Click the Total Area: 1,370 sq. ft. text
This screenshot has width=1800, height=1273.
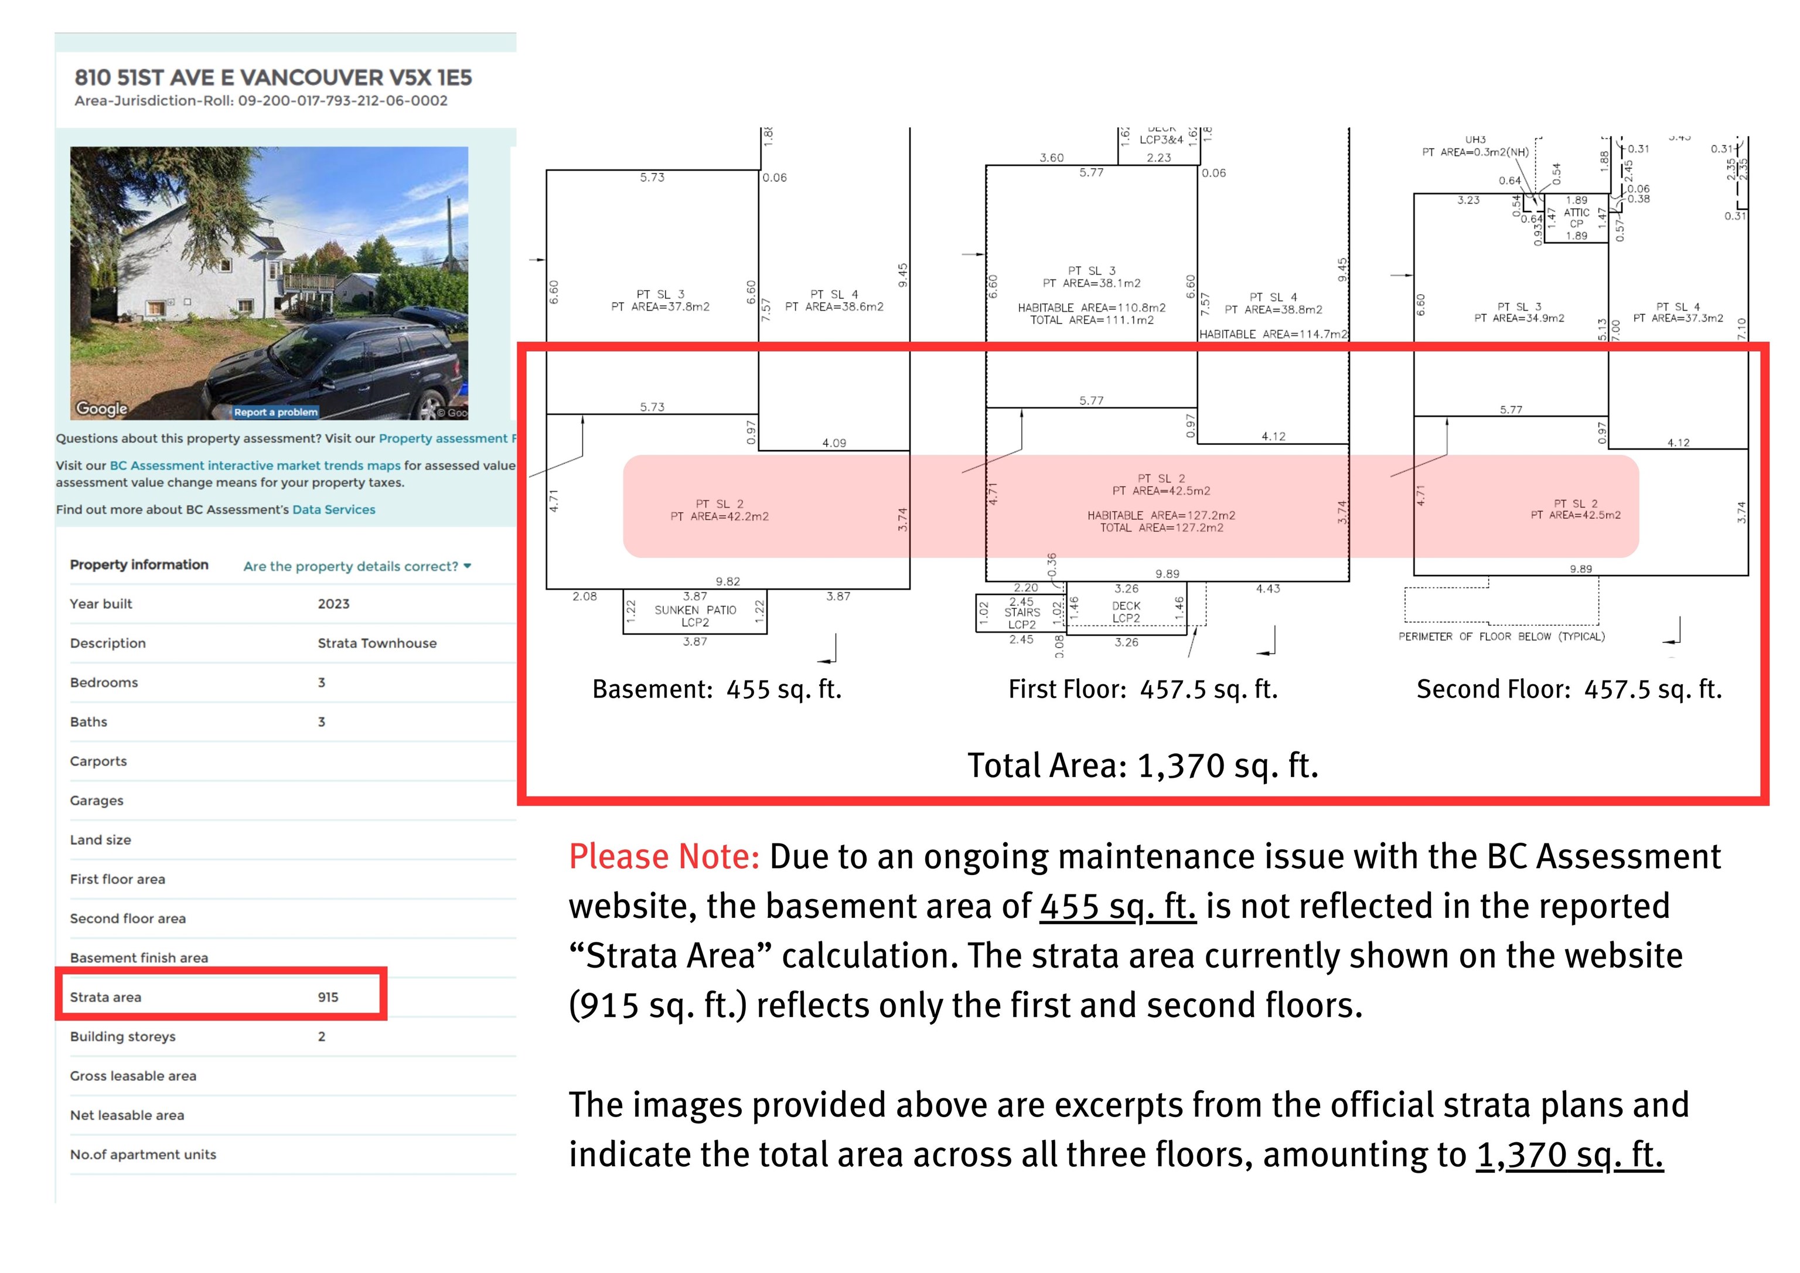1142,765
